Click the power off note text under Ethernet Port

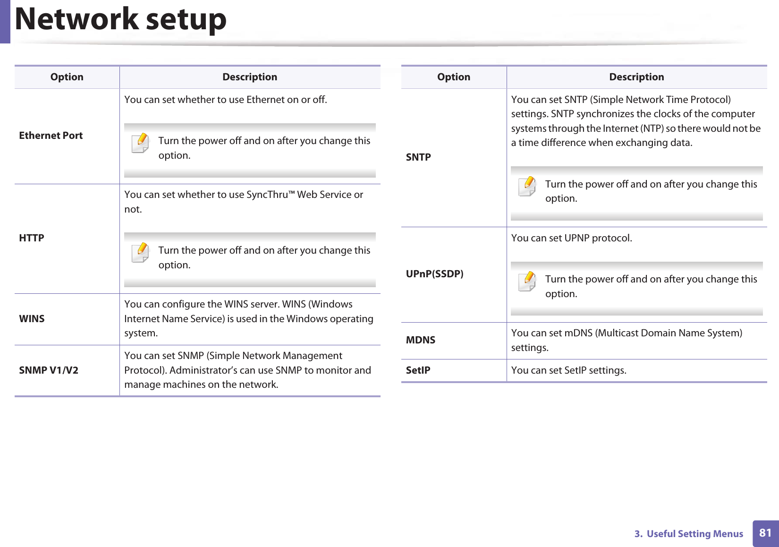[264, 148]
